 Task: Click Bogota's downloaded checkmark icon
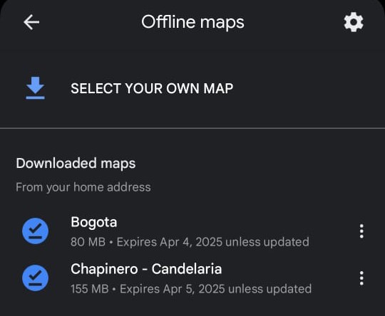35,231
